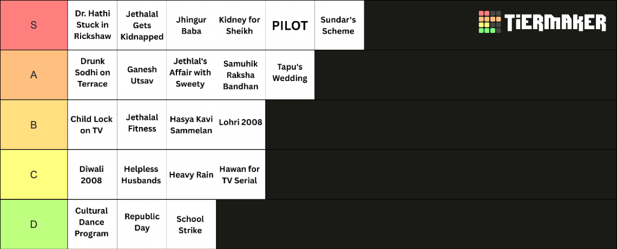Select the Jhingur Baba tile
The height and width of the screenshot is (249, 617).
coord(191,25)
